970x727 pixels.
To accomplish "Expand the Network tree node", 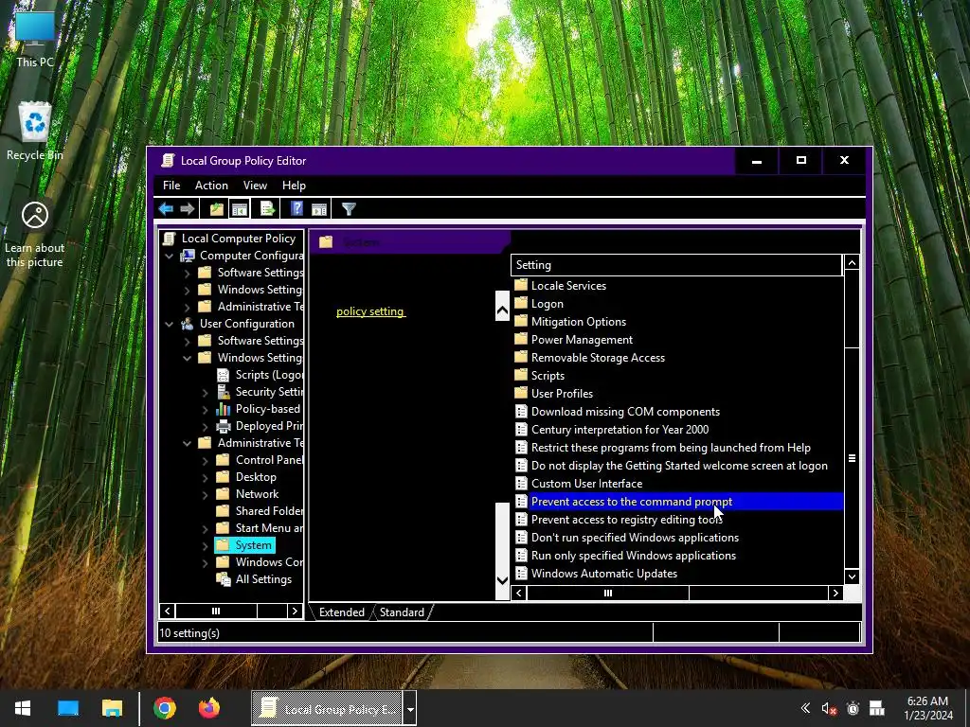I will point(205,494).
